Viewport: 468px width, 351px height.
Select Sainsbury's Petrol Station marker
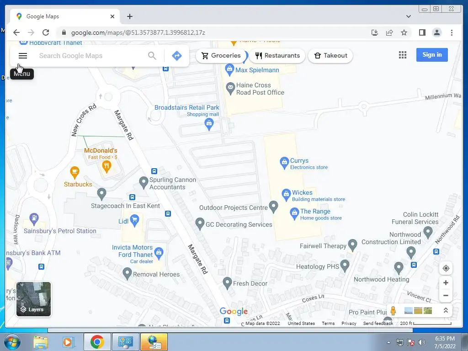click(34, 219)
